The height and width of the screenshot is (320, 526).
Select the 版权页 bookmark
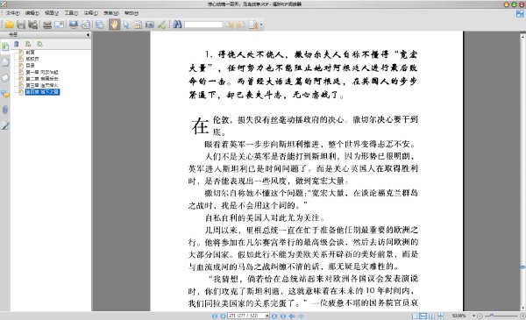coord(32,59)
